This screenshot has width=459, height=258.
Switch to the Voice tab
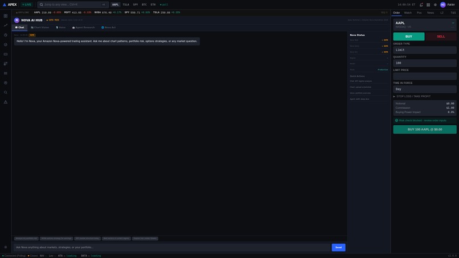pos(60,27)
